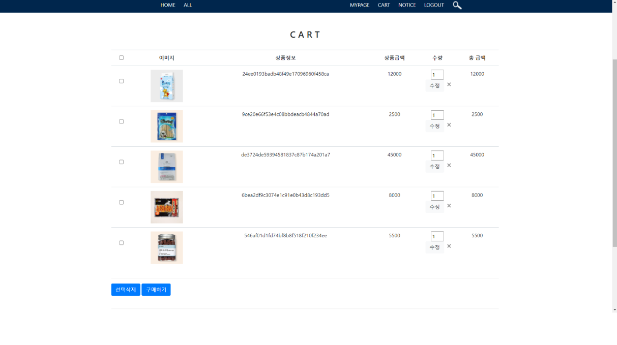The image size is (617, 345).
Task: Check the box for the 2500 product
Action: (x=121, y=121)
